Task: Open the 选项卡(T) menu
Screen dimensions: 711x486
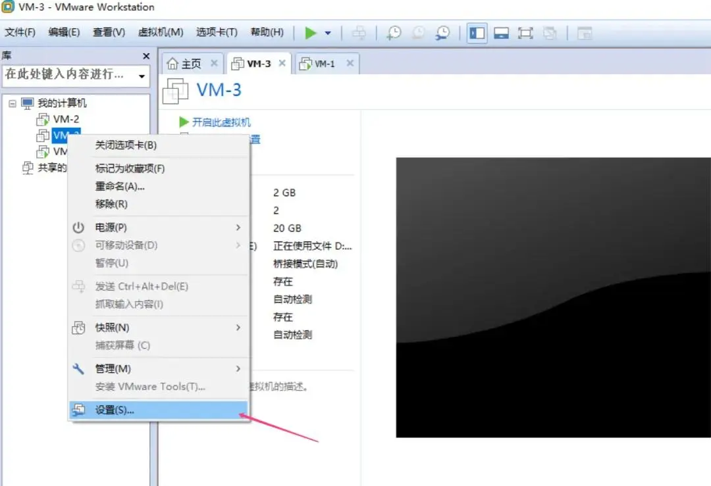Action: pyautogui.click(x=217, y=32)
